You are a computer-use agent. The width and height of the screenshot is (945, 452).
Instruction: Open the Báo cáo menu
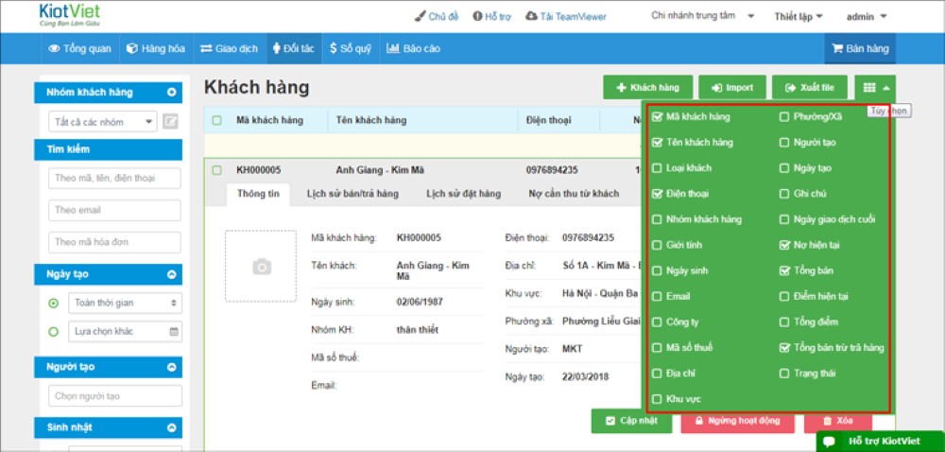tap(414, 49)
